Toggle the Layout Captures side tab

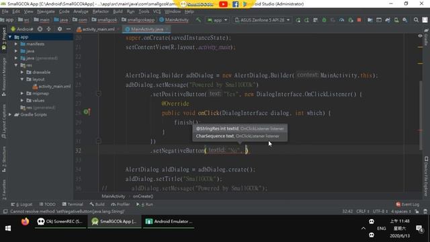click(3, 121)
